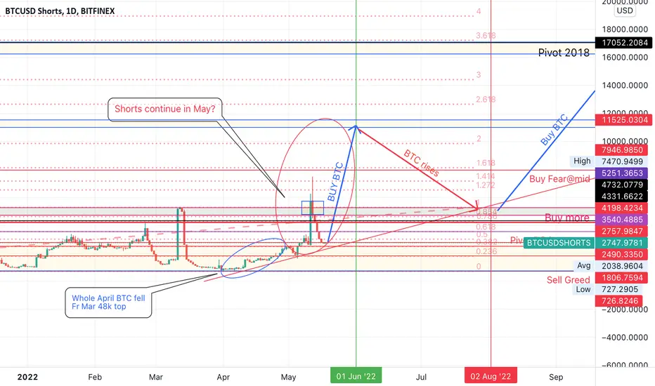Click the black 4732.0779 price label

pyautogui.click(x=621, y=185)
